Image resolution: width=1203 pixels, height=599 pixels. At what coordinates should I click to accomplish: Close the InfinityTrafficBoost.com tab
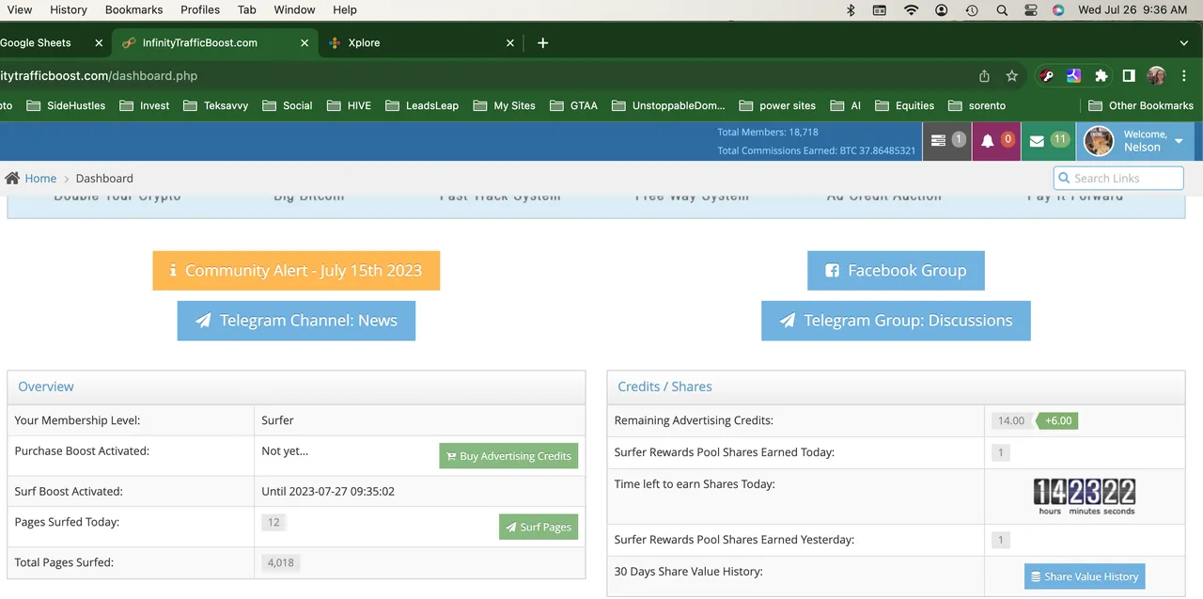pyautogui.click(x=304, y=42)
